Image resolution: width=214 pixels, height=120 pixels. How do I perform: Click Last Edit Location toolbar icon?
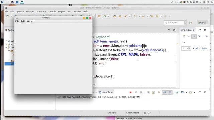click(x=152, y=16)
